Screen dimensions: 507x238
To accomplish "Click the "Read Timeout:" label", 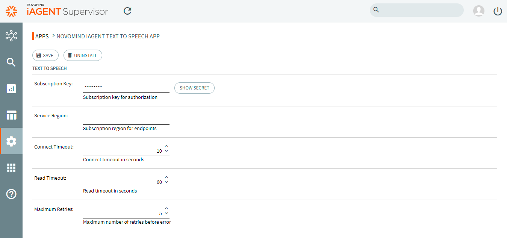I will tap(50, 178).
